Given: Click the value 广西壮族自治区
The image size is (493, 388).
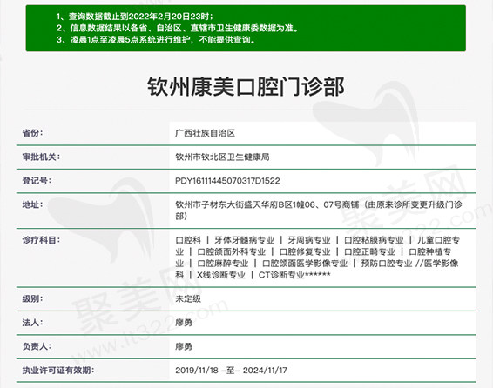Looking at the screenshot, I should pyautogui.click(x=205, y=133).
